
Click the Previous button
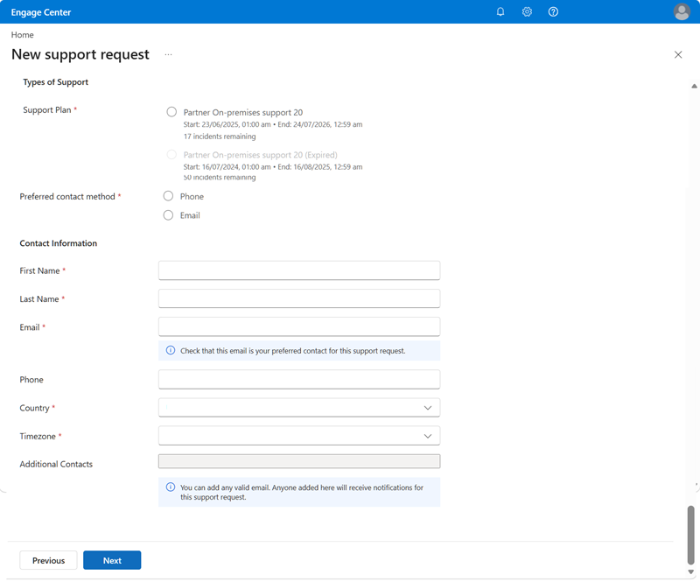click(48, 560)
